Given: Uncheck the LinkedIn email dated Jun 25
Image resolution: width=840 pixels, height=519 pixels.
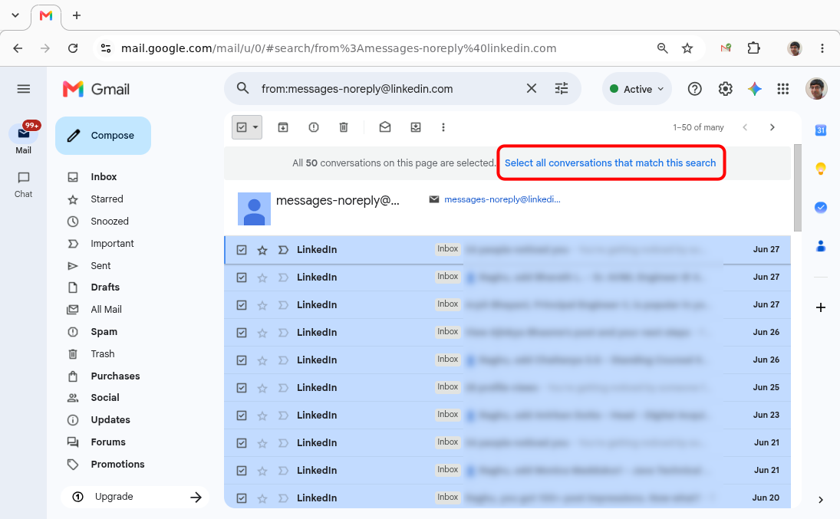Looking at the screenshot, I should coord(242,388).
